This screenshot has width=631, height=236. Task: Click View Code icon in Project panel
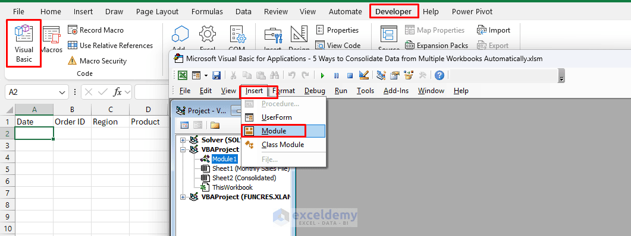(x=184, y=125)
